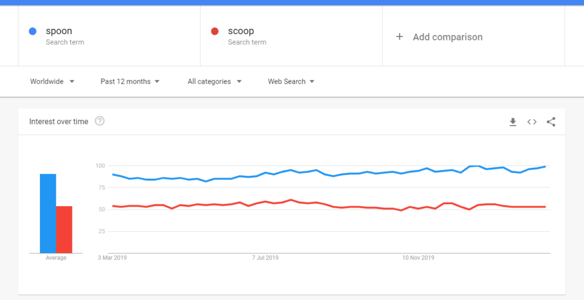
Task: Download the Interest over time data
Action: (x=513, y=122)
